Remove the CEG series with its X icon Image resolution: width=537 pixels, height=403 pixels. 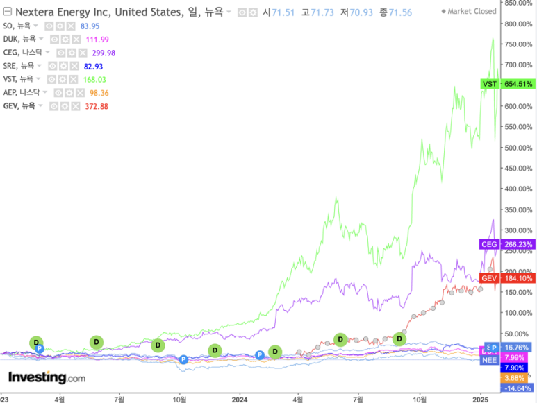83,53
